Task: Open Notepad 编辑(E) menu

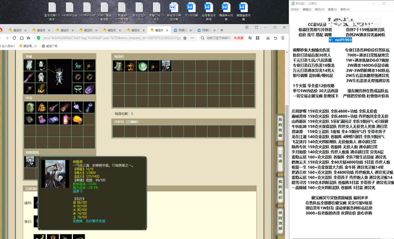Action: point(307,10)
